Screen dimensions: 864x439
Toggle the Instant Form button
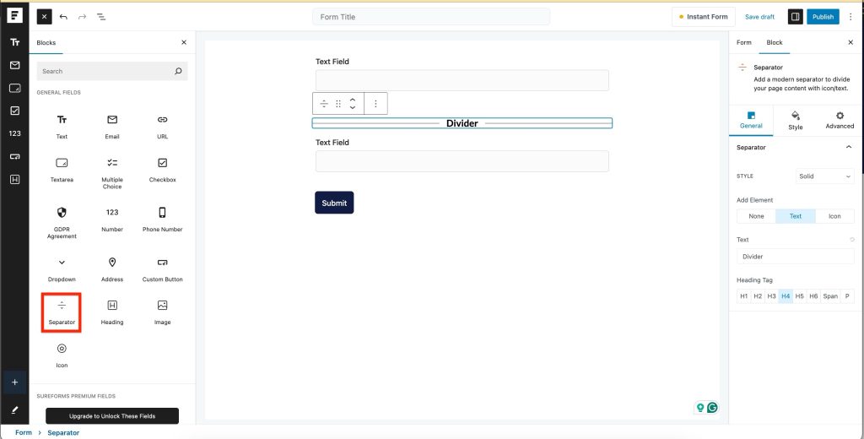point(704,17)
